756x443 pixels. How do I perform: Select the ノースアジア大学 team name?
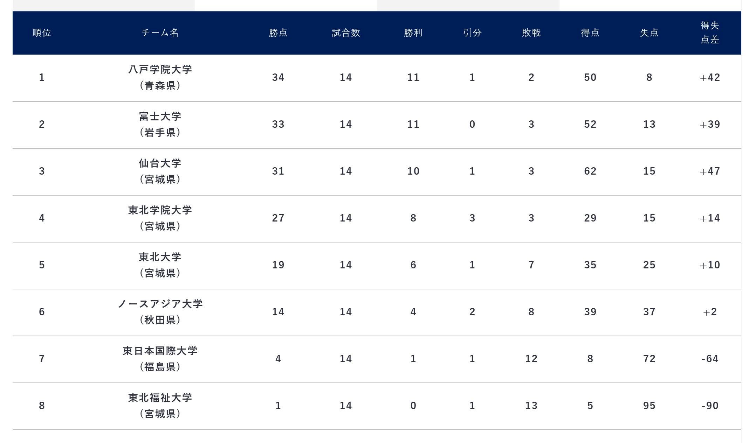click(x=160, y=304)
